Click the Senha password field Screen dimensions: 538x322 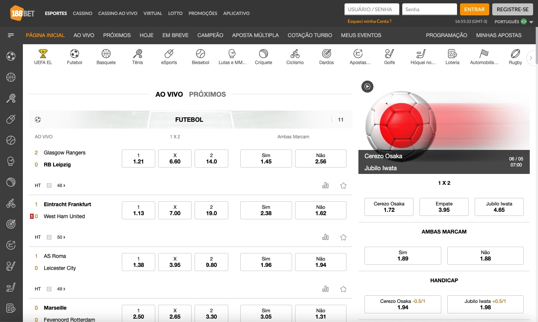tap(430, 9)
